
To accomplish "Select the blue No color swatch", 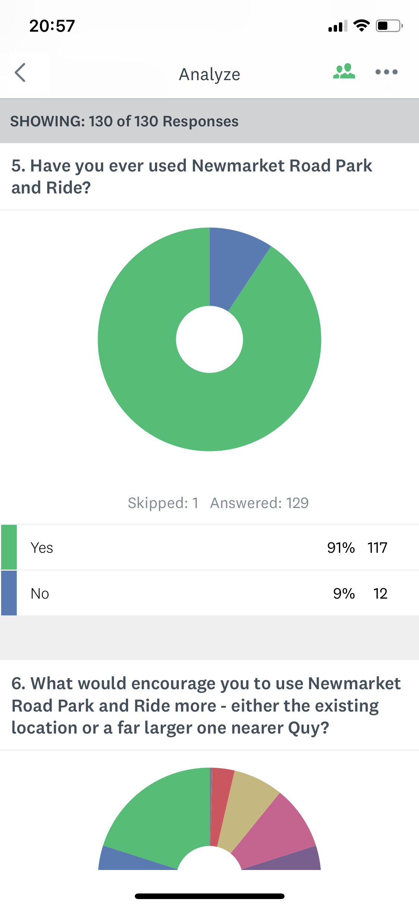I will click(x=9, y=593).
